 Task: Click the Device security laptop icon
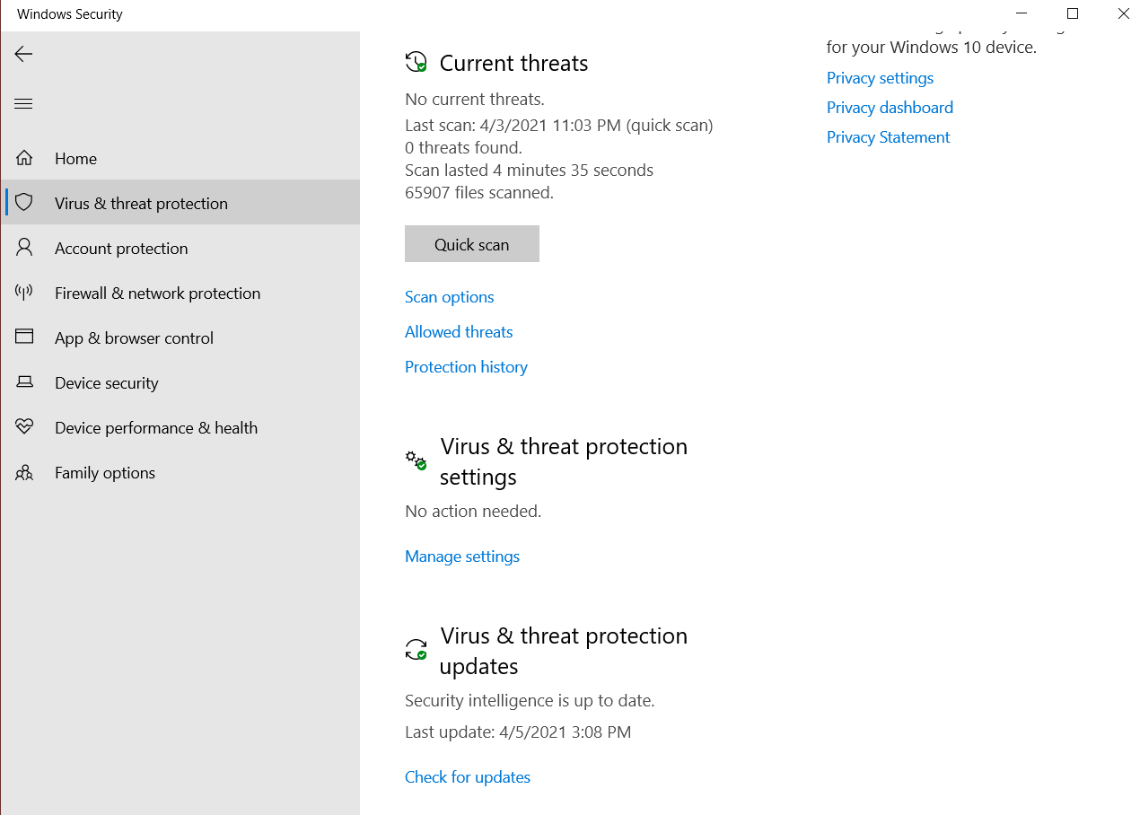coord(24,382)
